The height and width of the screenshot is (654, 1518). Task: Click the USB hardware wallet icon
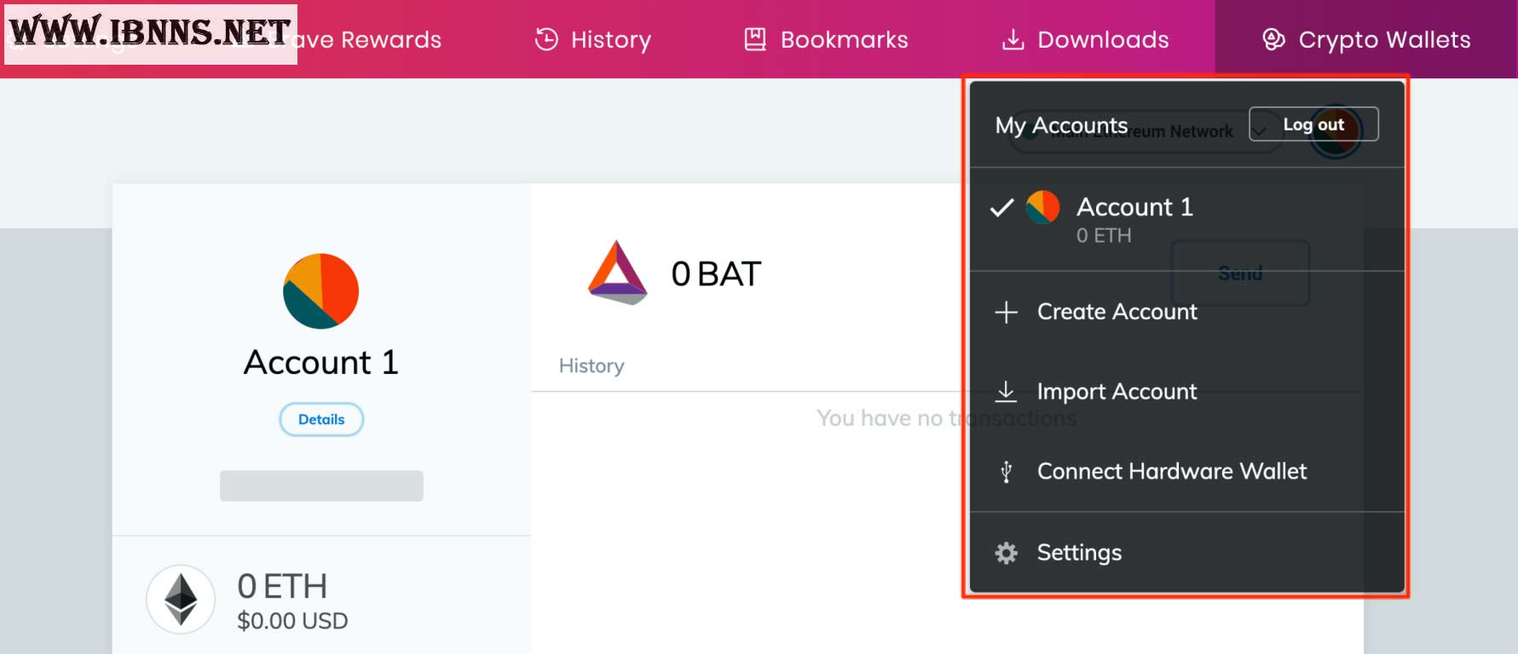pyautogui.click(x=1006, y=472)
